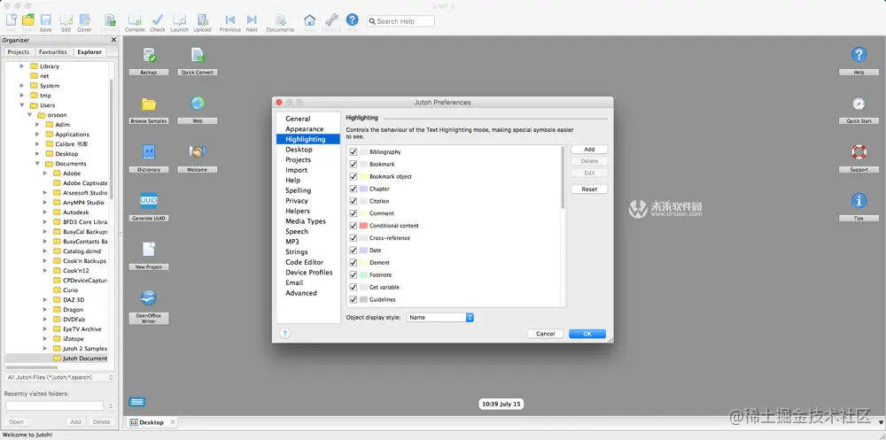
Task: Click the yellow Bookmark object color swatch
Action: tap(363, 177)
